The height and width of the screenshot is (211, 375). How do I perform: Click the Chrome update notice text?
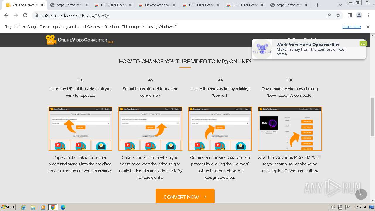(x=91, y=27)
